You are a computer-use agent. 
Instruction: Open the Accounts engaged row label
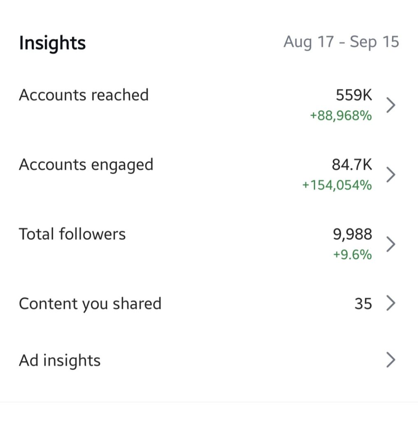(x=86, y=165)
